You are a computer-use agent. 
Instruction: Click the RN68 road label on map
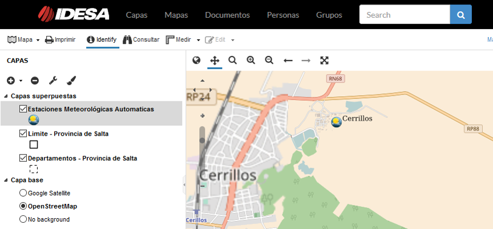pos(335,79)
